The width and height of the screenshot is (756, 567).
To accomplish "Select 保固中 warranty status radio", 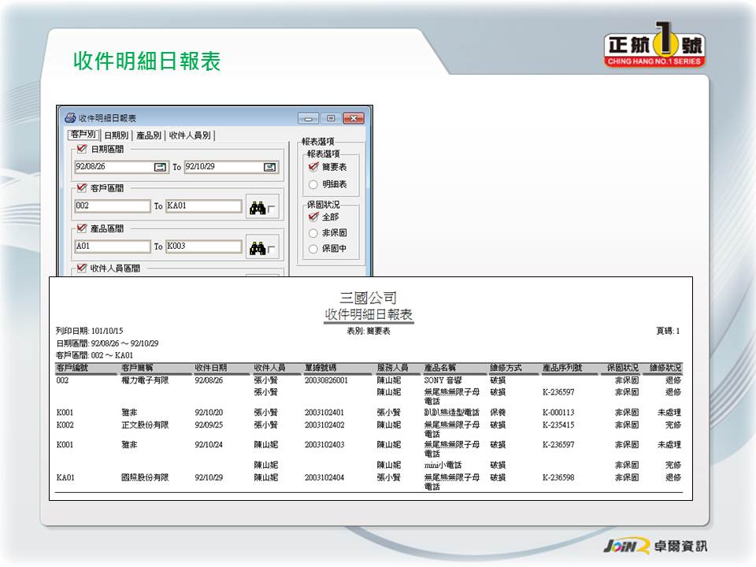I will point(313,249).
